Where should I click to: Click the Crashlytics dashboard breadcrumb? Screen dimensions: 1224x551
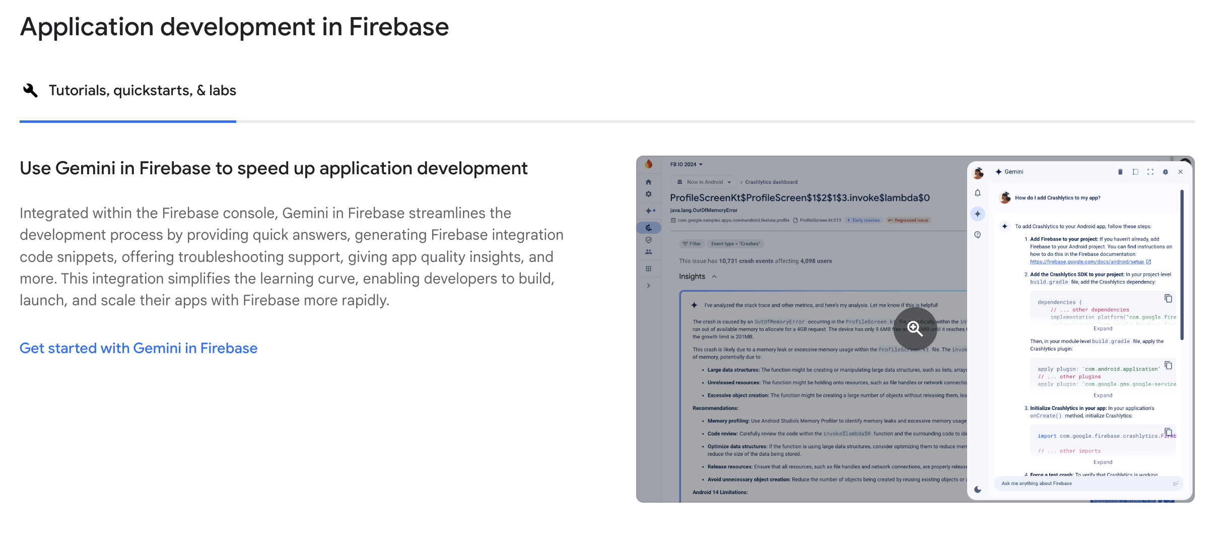click(x=771, y=182)
